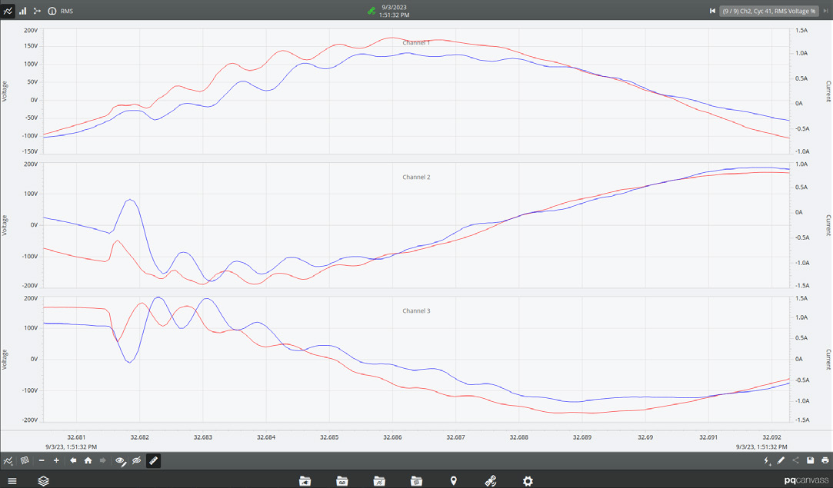The image size is (833, 488).
Task: Click the zoom out minus button
Action: pyautogui.click(x=42, y=461)
